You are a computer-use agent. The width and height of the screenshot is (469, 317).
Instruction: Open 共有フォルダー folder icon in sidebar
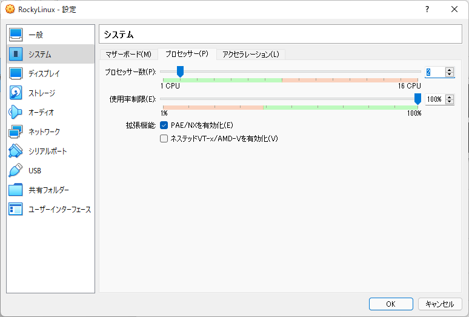pyautogui.click(x=16, y=190)
